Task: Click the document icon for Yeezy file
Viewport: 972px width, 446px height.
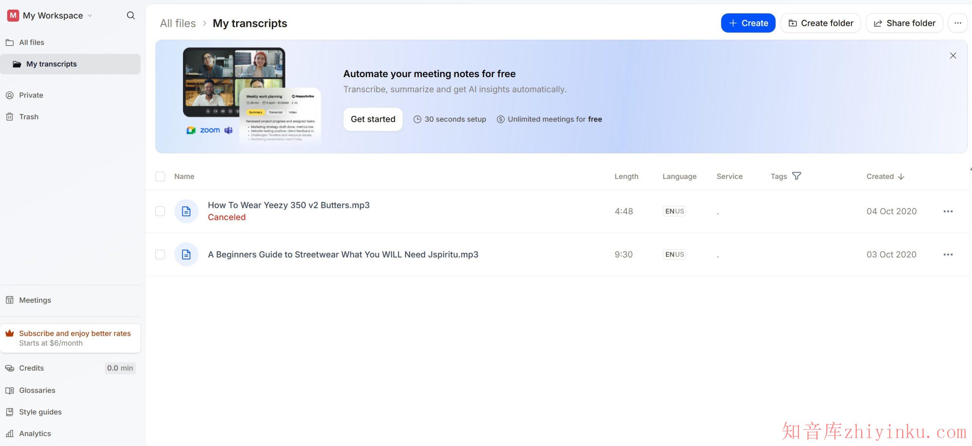Action: click(x=186, y=211)
